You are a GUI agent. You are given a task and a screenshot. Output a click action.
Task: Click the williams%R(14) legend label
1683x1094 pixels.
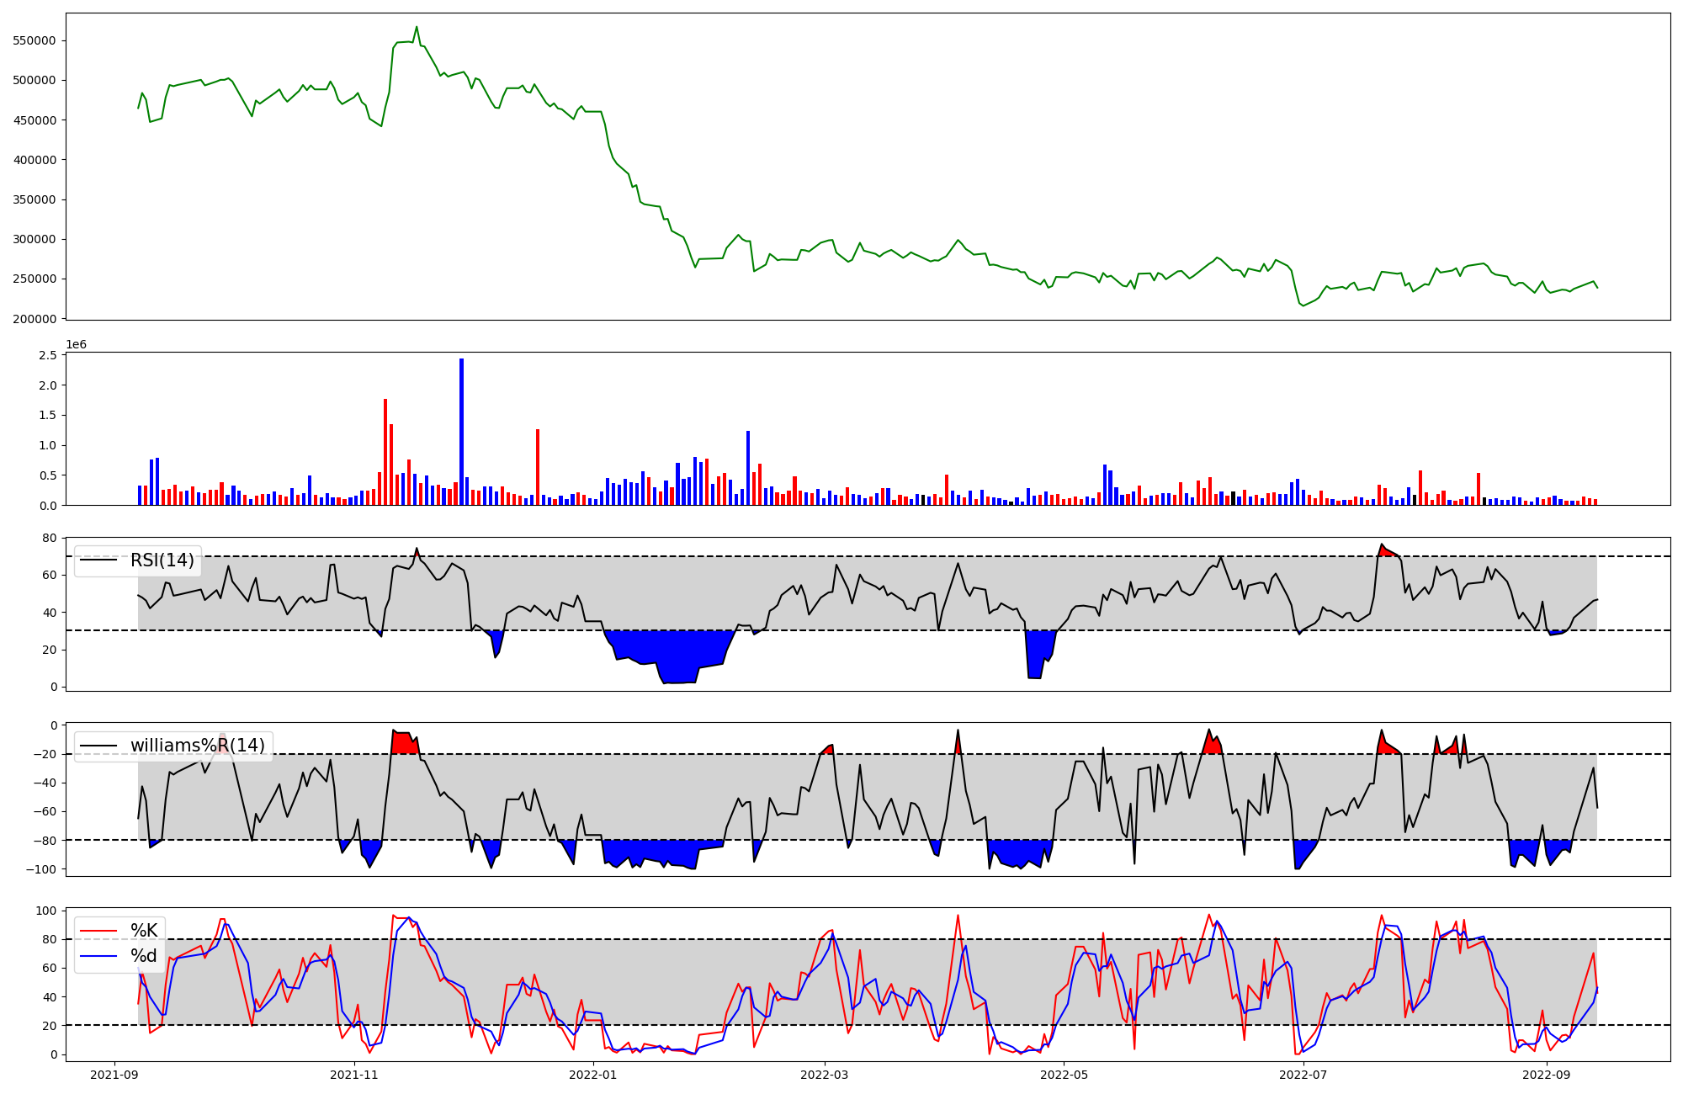(x=197, y=746)
